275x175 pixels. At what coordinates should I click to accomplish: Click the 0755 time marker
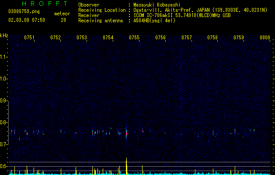pos(134,38)
